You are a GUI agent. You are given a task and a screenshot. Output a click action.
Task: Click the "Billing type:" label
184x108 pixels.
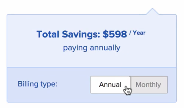click(38, 84)
